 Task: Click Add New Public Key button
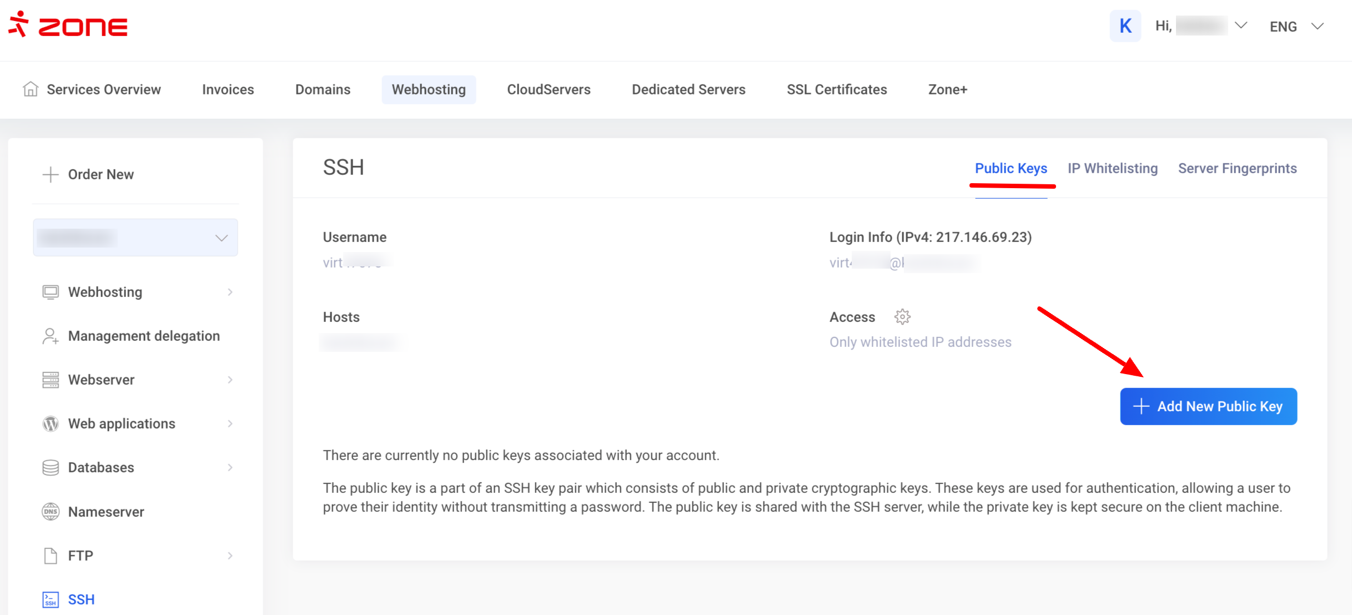[x=1208, y=406]
